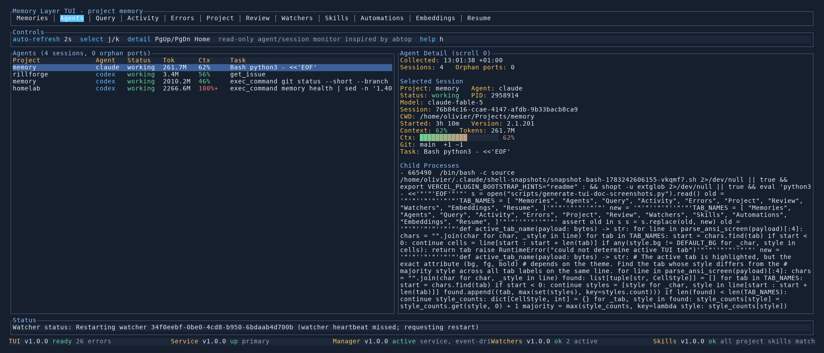Click the Model value claude-fable-5
The image size is (824, 353).
tap(455, 102)
